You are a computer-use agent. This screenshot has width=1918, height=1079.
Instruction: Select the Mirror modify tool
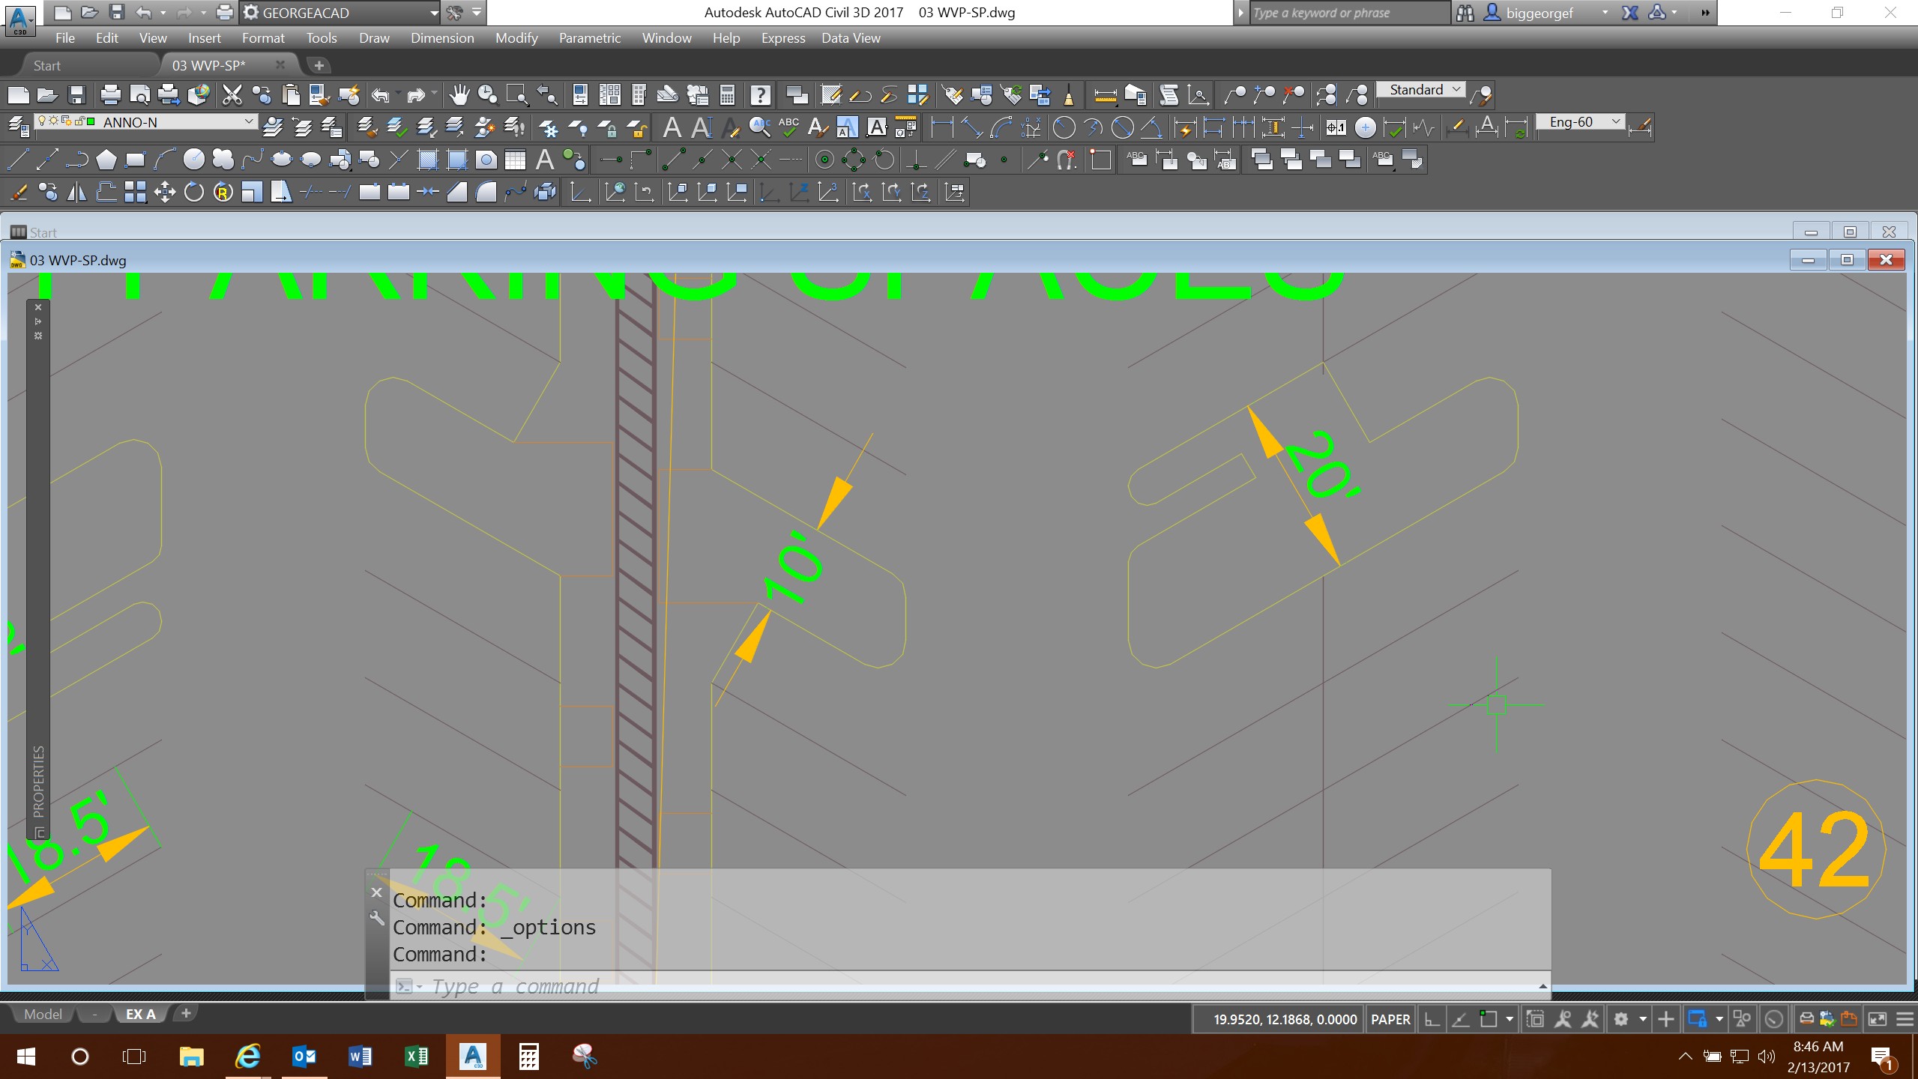tap(78, 192)
